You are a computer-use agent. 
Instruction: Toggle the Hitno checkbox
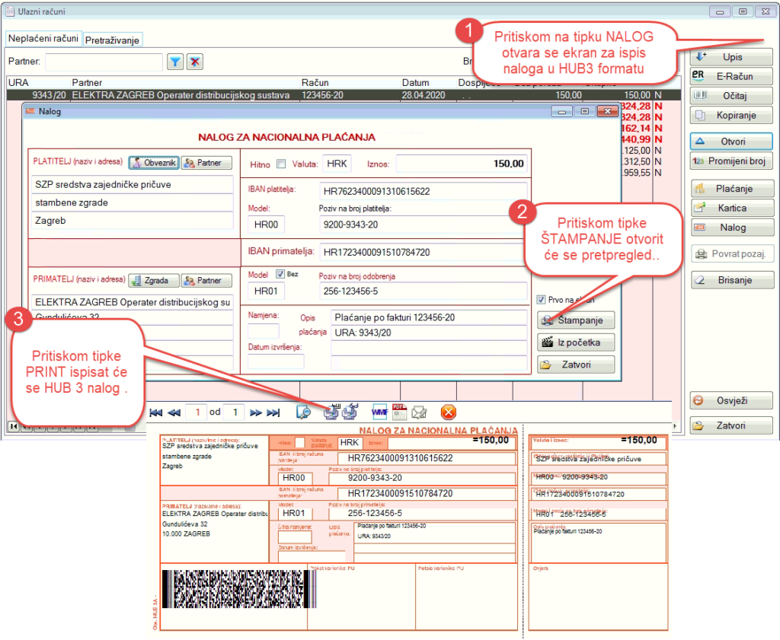tap(281, 164)
